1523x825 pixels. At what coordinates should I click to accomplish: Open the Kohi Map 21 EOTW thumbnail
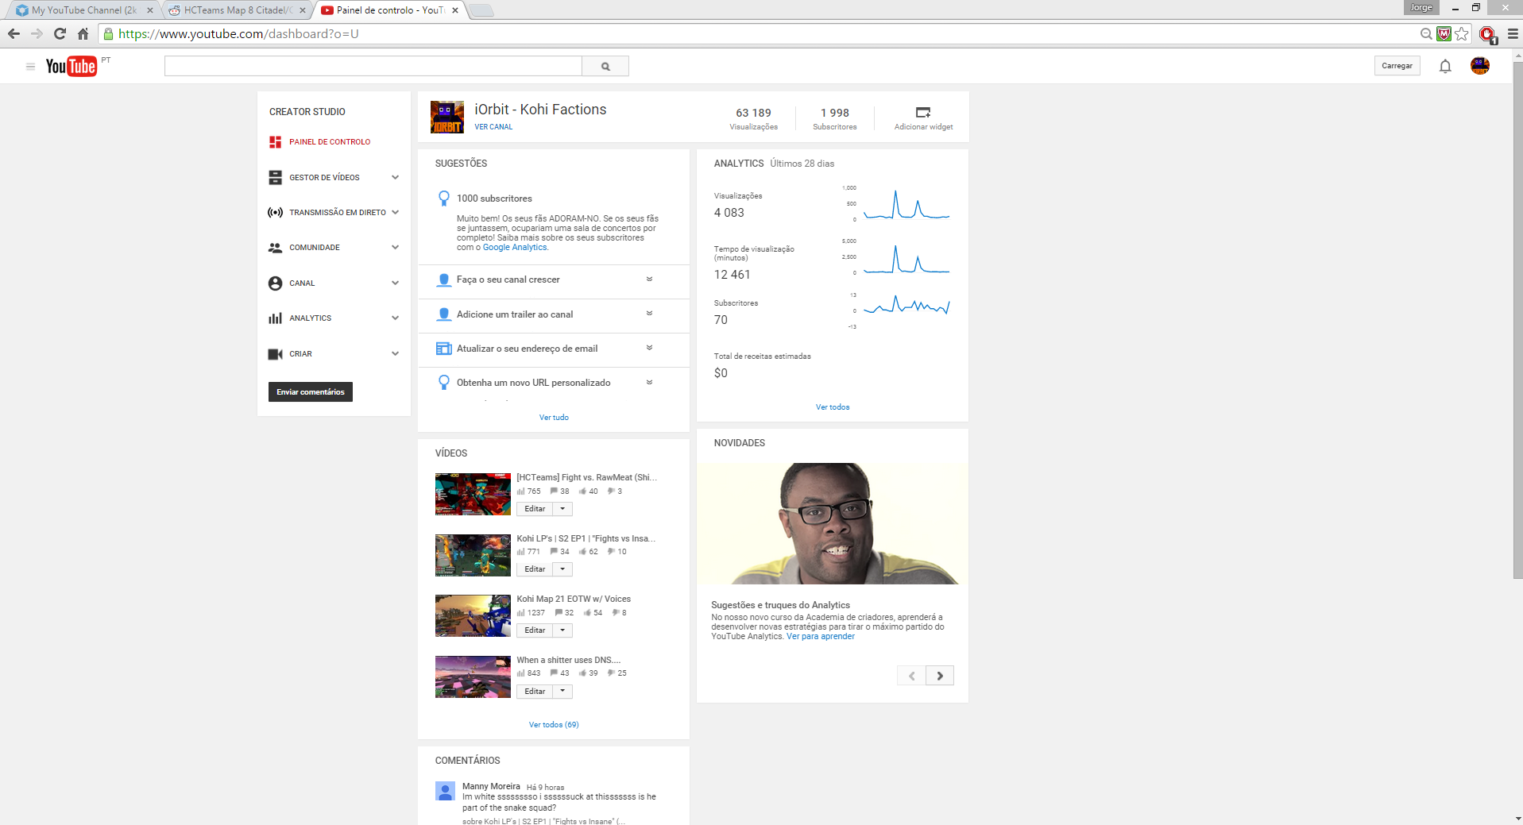(473, 616)
